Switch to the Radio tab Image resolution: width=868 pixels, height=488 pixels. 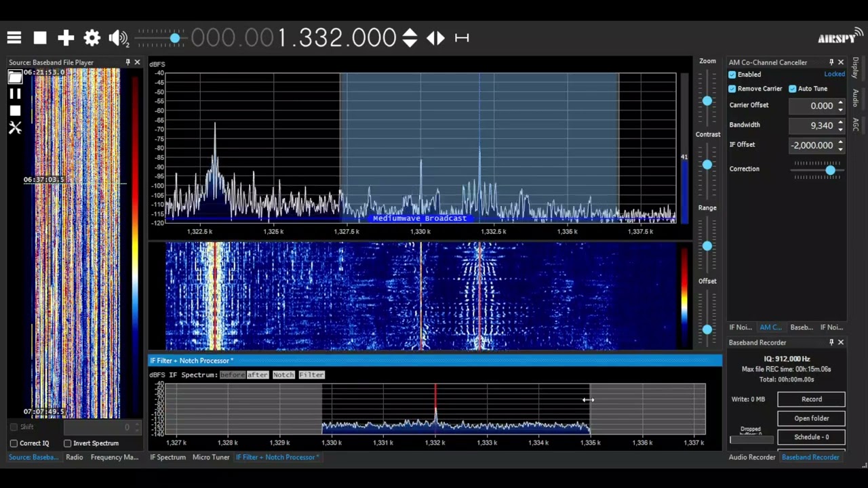click(x=75, y=457)
